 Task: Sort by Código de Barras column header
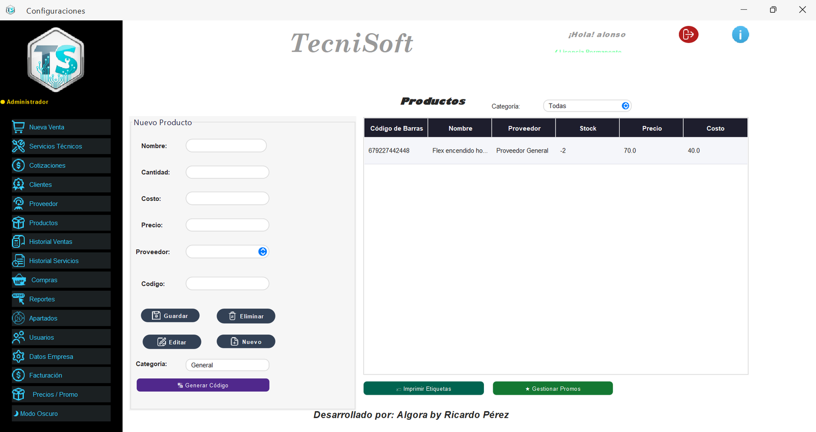coord(396,128)
